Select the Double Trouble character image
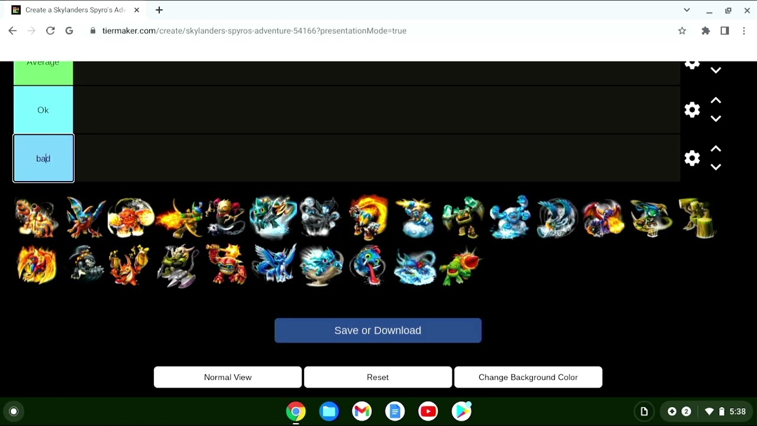This screenshot has height=426, width=757. coord(37,218)
